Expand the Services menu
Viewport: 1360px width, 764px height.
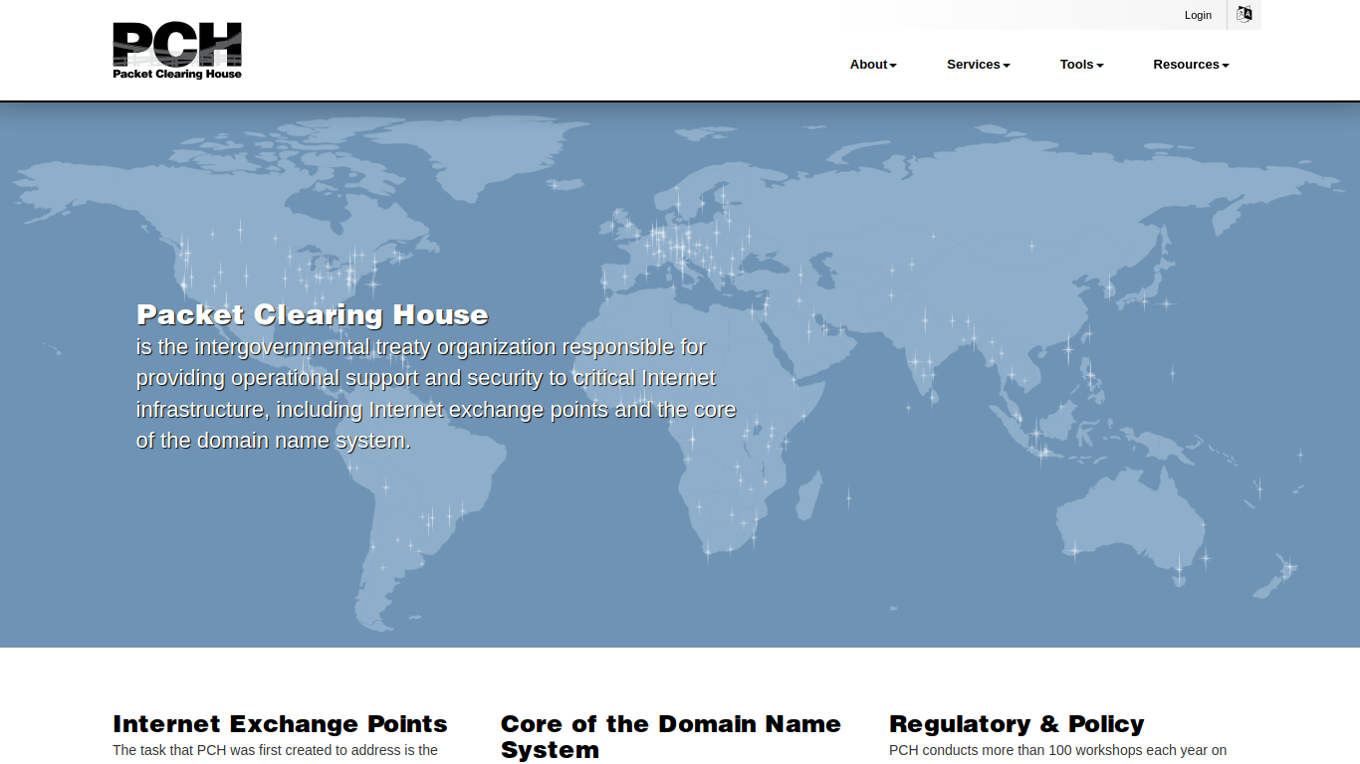979,65
